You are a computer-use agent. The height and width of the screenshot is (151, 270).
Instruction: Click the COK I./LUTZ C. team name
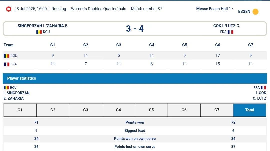[x=227, y=26]
